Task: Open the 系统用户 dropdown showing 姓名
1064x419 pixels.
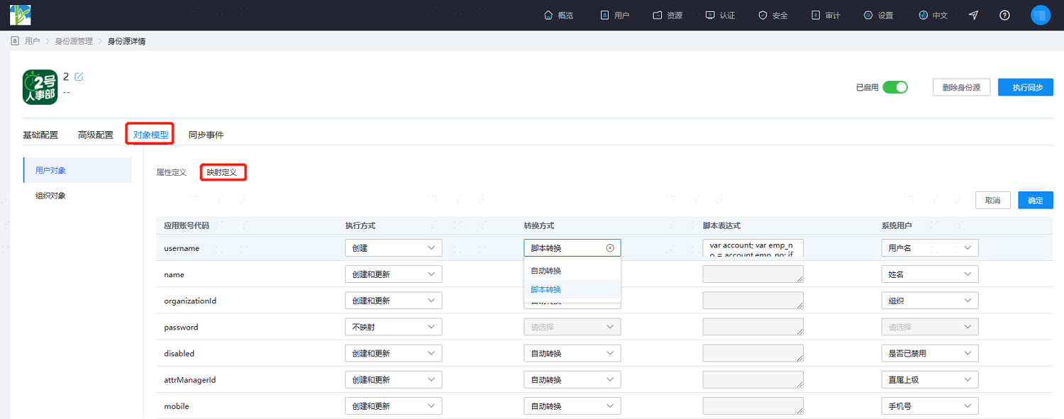Action: coord(929,274)
